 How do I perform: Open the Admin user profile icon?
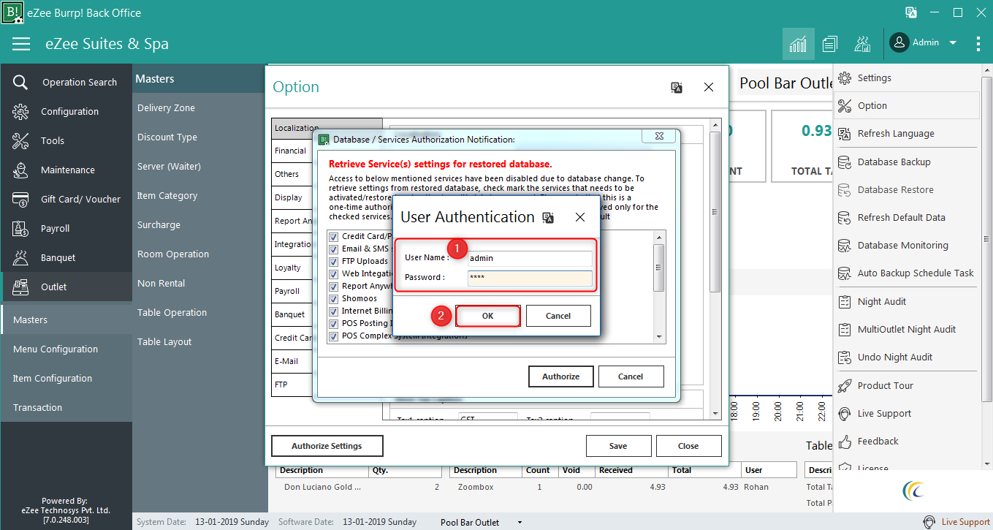899,42
